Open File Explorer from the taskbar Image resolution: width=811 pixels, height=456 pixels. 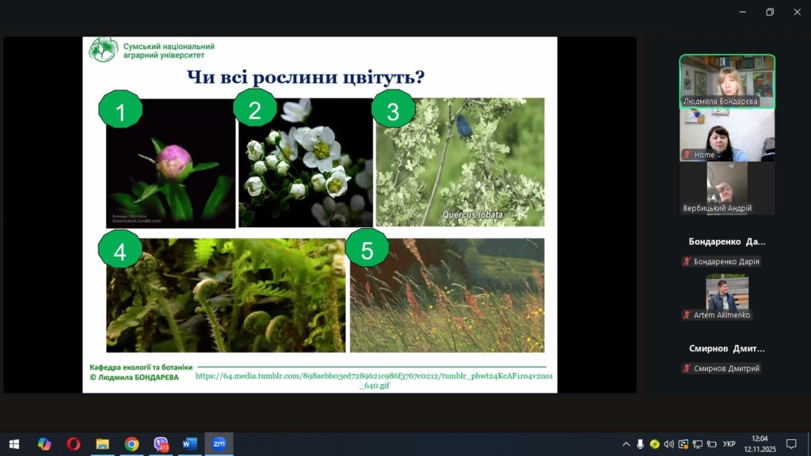tap(102, 444)
